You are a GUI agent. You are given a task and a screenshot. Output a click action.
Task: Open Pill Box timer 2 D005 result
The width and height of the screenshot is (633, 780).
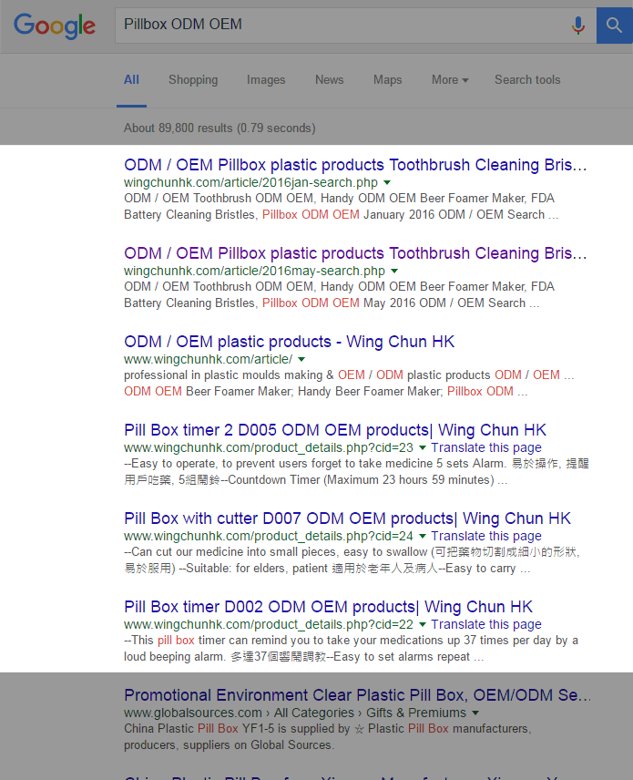tap(335, 430)
